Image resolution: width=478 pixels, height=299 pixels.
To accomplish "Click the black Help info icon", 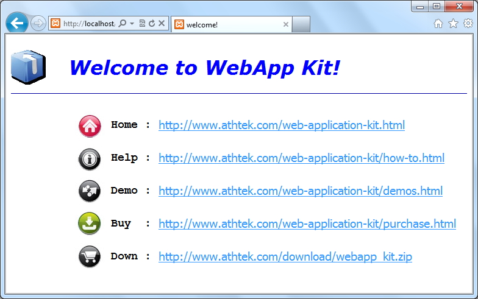I will pos(90,159).
